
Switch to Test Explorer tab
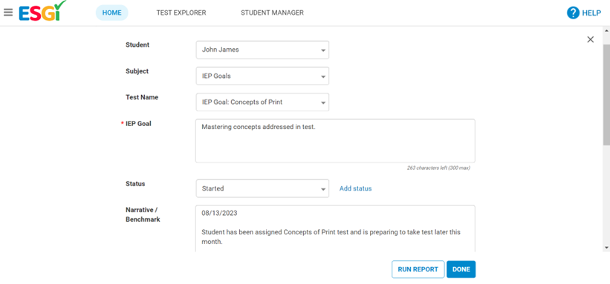pos(181,13)
